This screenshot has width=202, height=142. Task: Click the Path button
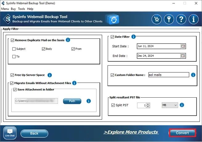click(x=72, y=101)
